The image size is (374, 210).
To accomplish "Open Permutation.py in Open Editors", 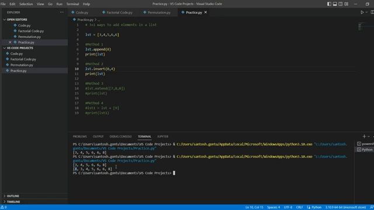I will (29, 37).
